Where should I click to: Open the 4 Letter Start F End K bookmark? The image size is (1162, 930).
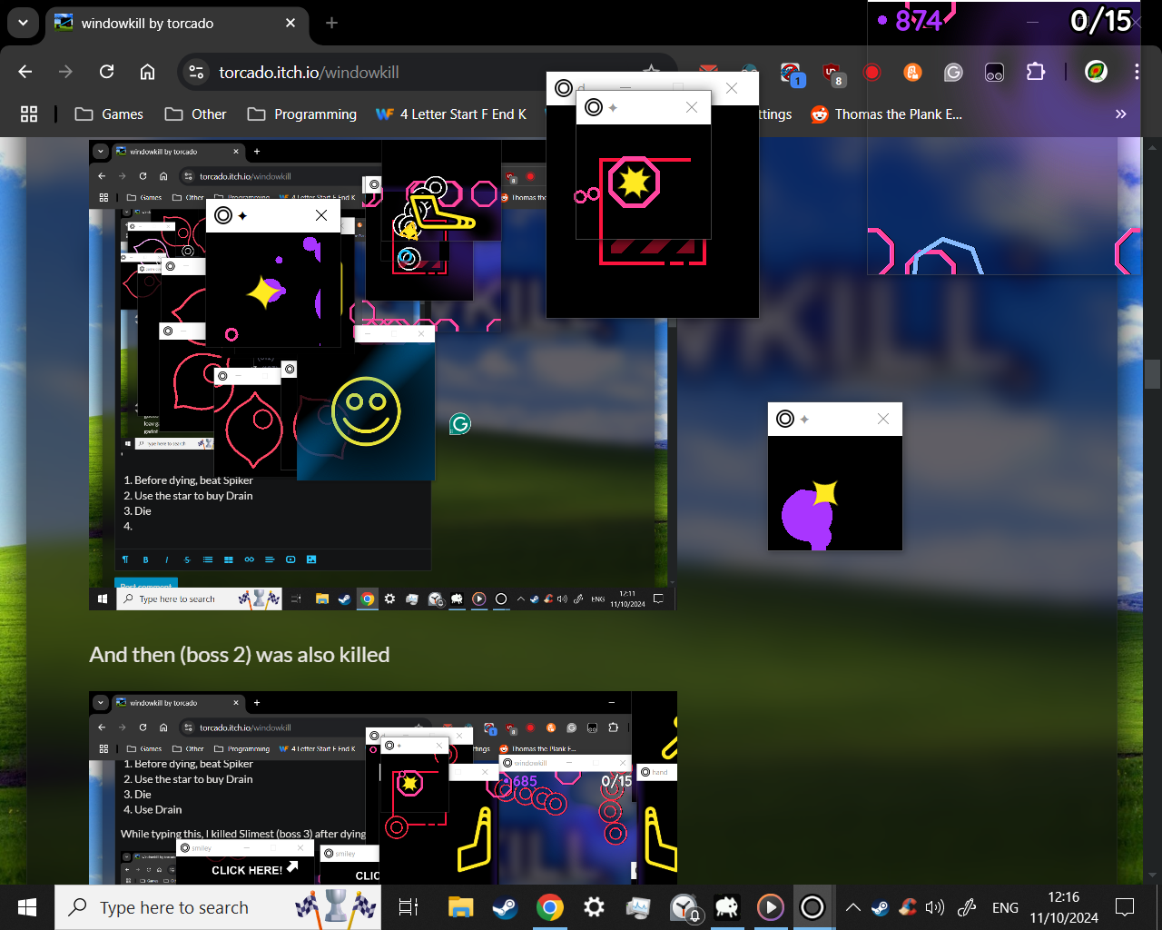coord(451,114)
